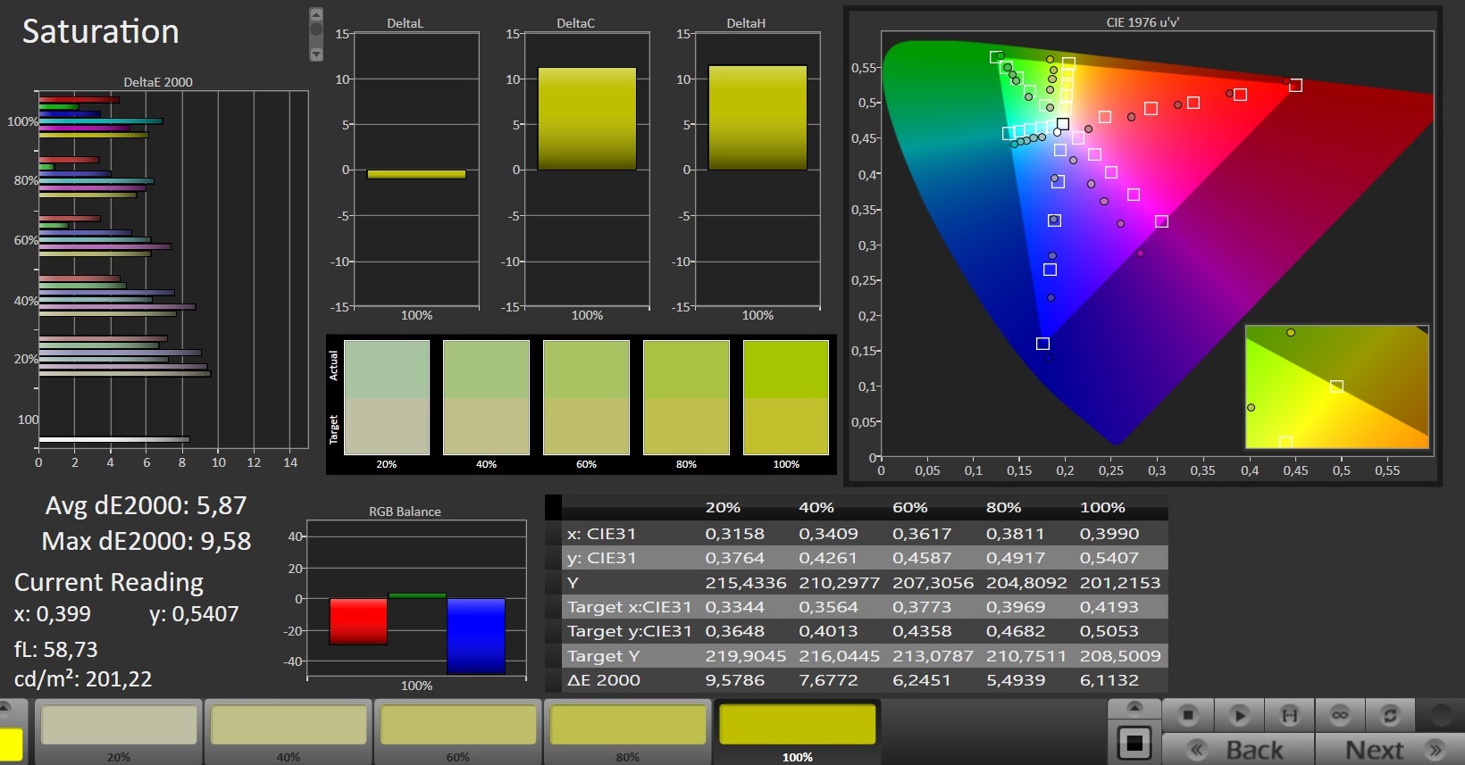Click the 100% column header in table
Viewport: 1465px width, 765px height.
(1102, 507)
